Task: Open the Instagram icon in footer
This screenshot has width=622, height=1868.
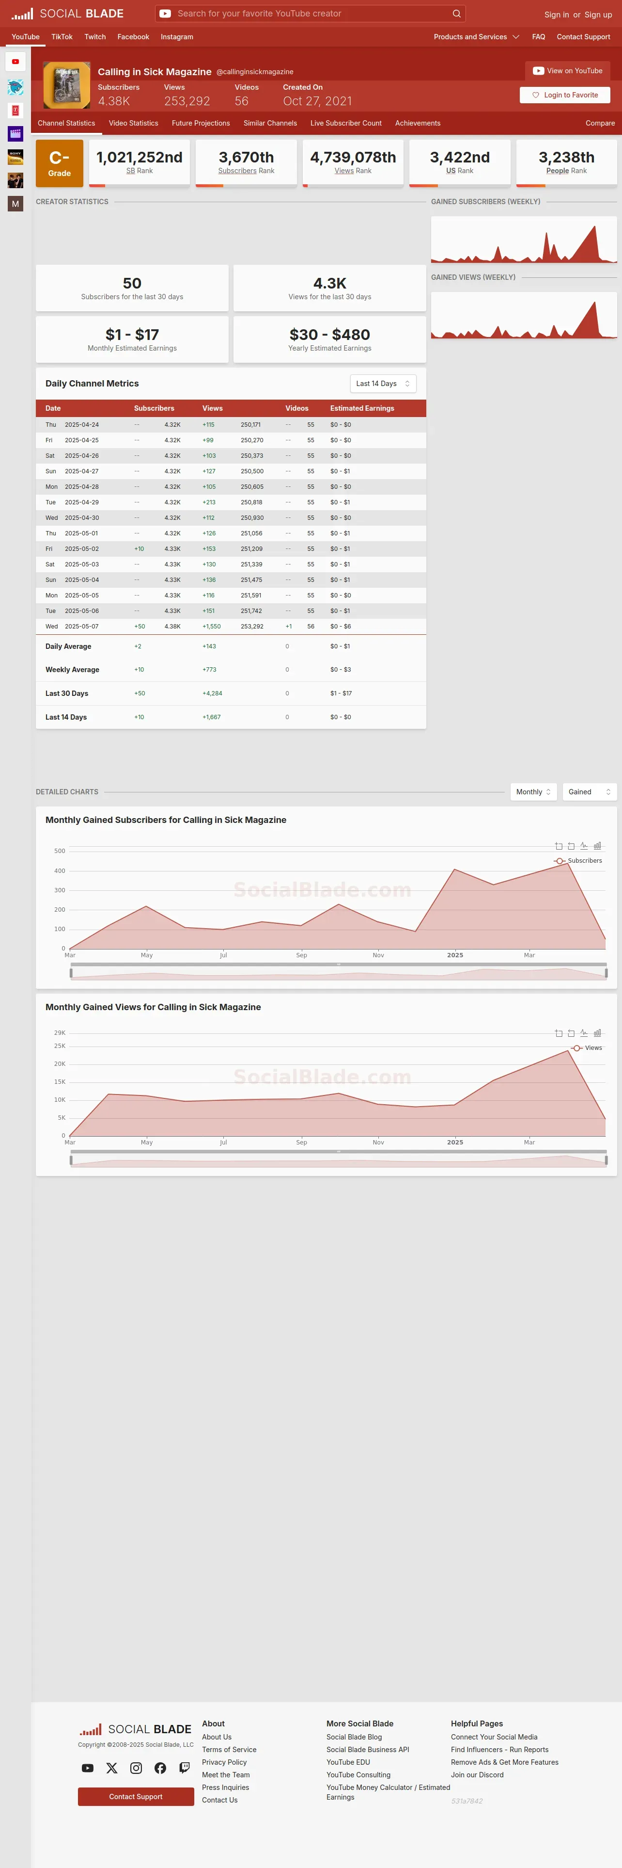Action: 136,1768
